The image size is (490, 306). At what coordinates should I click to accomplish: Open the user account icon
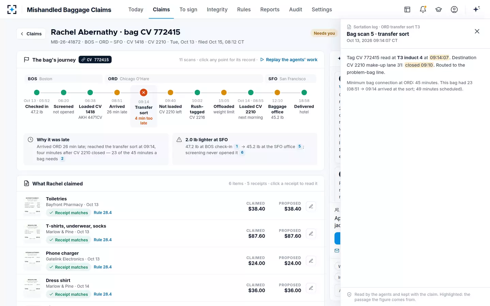coord(454,10)
